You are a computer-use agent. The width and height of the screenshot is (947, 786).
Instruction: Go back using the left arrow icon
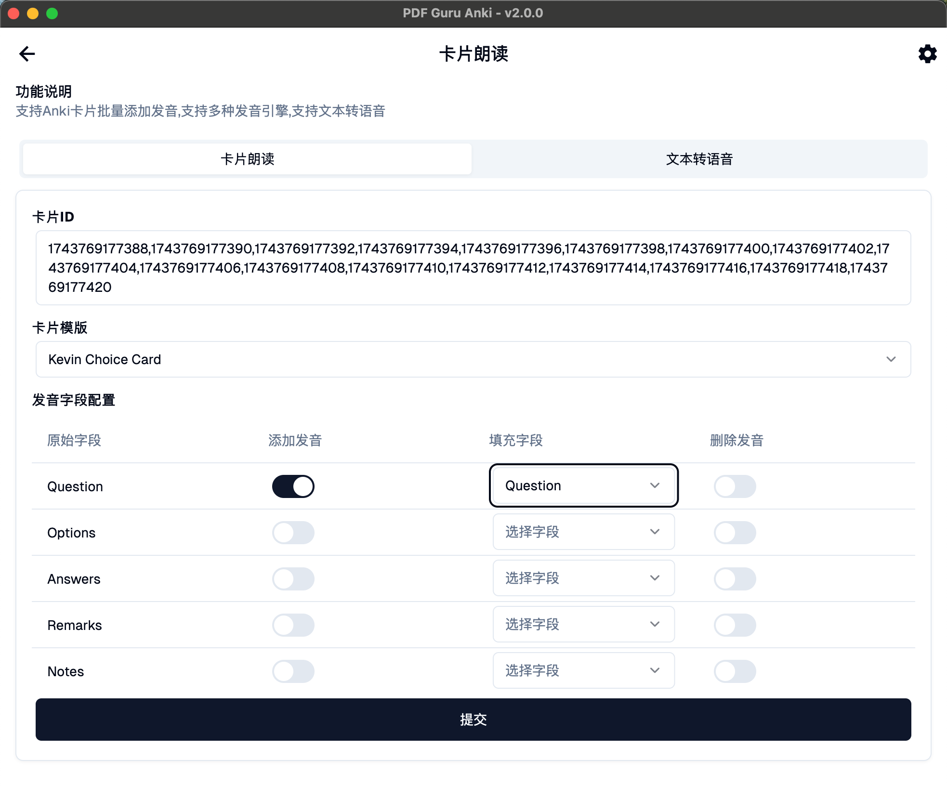[27, 53]
